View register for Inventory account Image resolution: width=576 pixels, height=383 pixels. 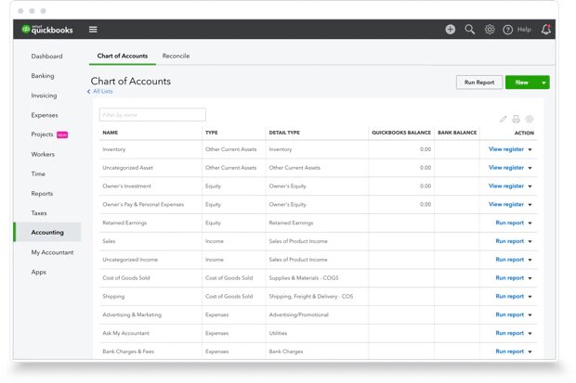point(505,149)
